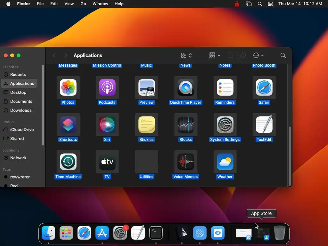328x246 pixels.
Task: Click the Finder window search icon
Action: point(283,55)
